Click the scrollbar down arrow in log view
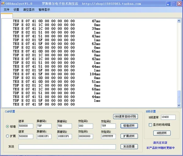 [179, 105]
